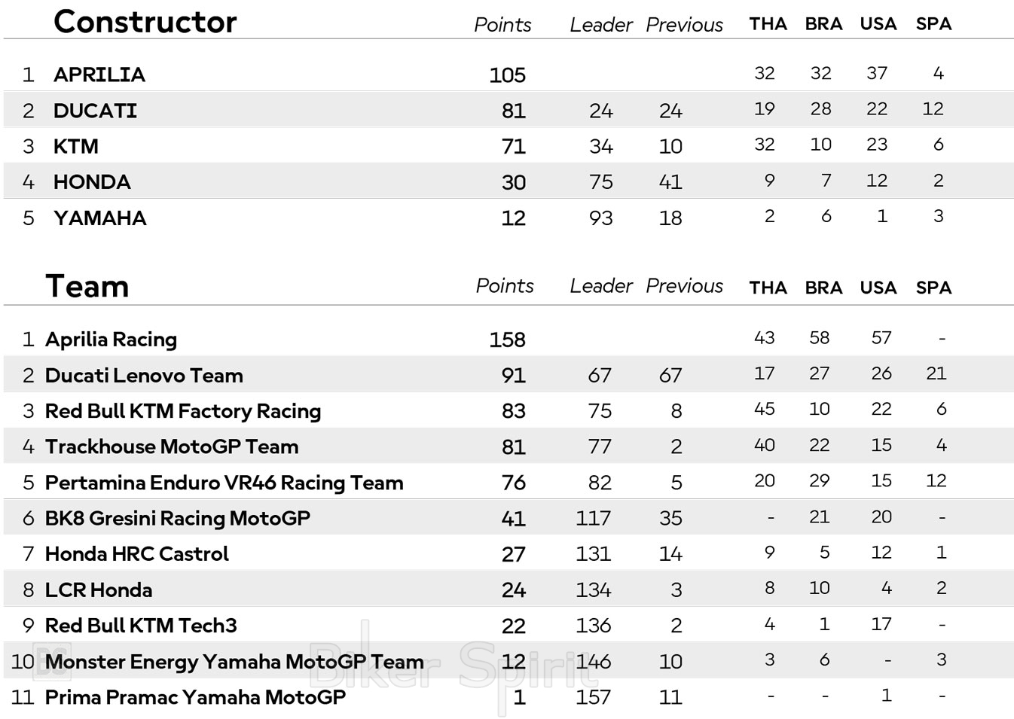Viewport: 1014px width, 719px height.
Task: Select the KTM constructor entry
Action: pos(76,146)
